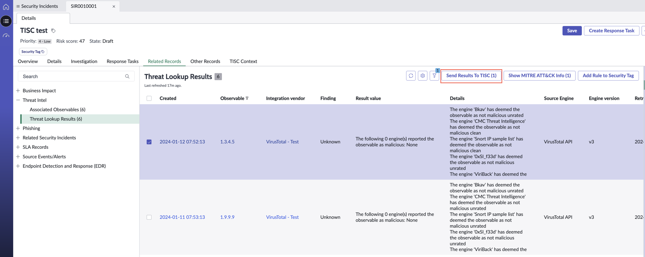Click the results count badge 6
Image resolution: width=645 pixels, height=257 pixels.
point(218,77)
